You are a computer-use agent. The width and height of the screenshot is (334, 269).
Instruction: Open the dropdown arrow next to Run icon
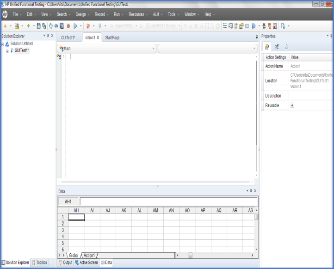pyautogui.click(x=81, y=26)
